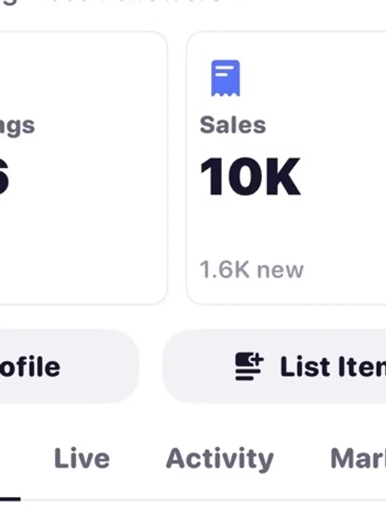The width and height of the screenshot is (386, 515).
Task: Select the partially visible Mark tab
Action: tap(358, 458)
